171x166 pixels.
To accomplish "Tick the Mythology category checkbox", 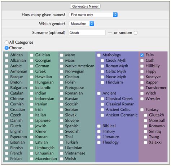I will pyautogui.click(x=99, y=55).
